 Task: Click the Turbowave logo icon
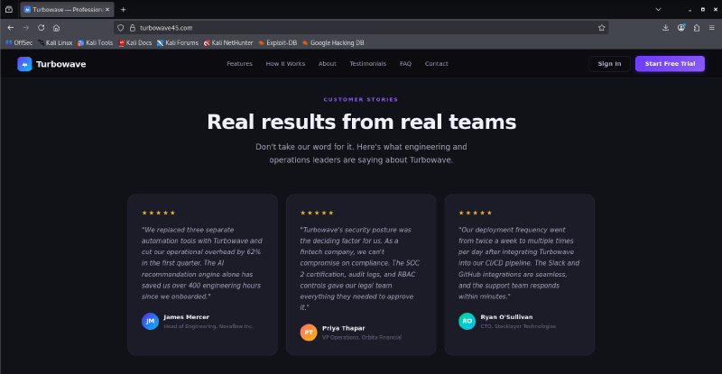24,64
